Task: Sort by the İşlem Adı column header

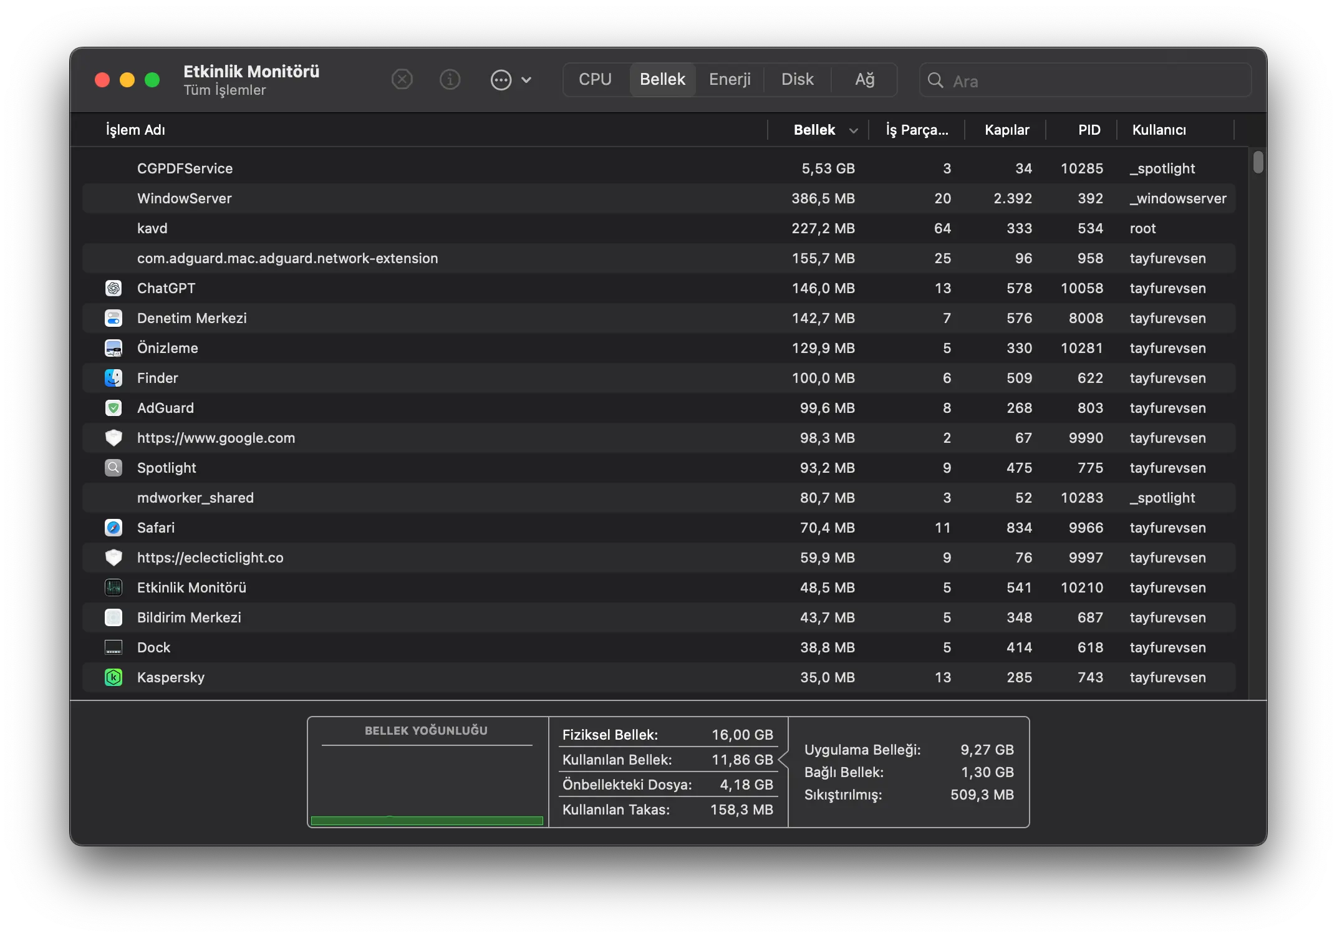Action: [135, 130]
